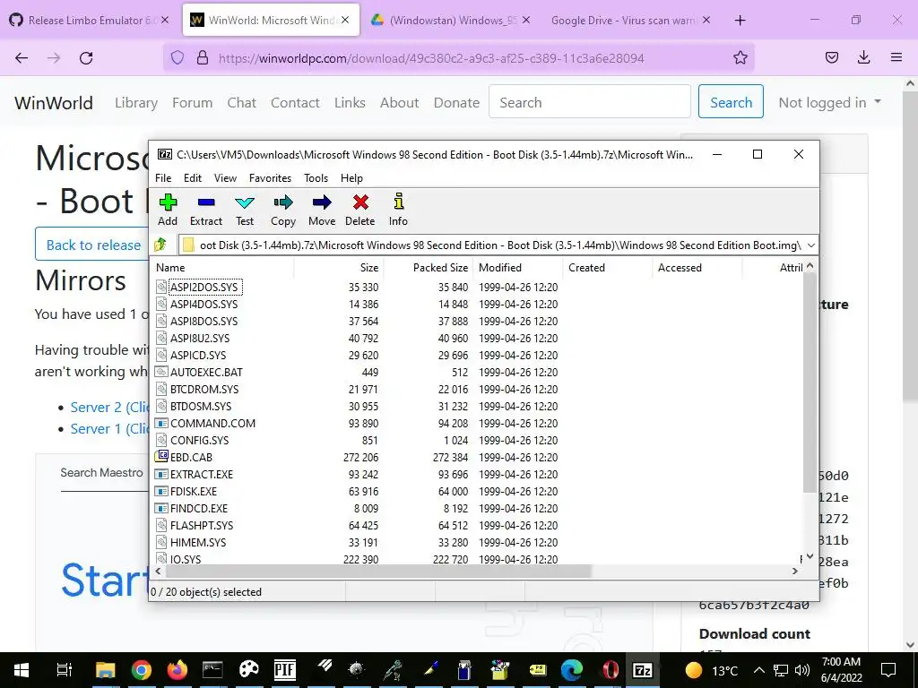Open the Library link on WinWorld

click(x=136, y=102)
